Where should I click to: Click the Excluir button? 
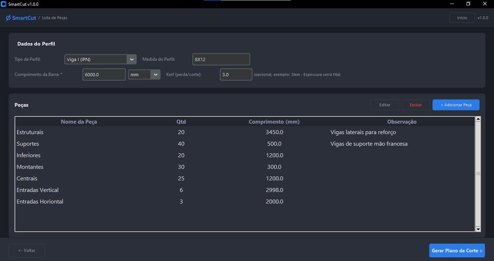point(416,105)
